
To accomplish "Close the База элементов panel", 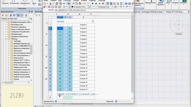I will [x=32, y=12].
